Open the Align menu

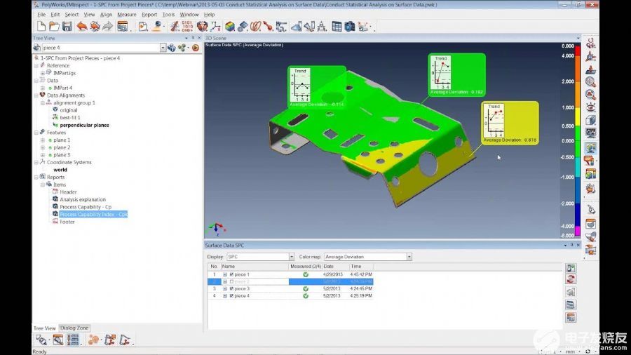pyautogui.click(x=107, y=15)
